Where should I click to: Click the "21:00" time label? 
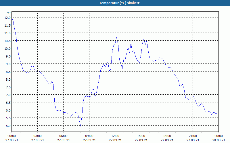point(193,136)
